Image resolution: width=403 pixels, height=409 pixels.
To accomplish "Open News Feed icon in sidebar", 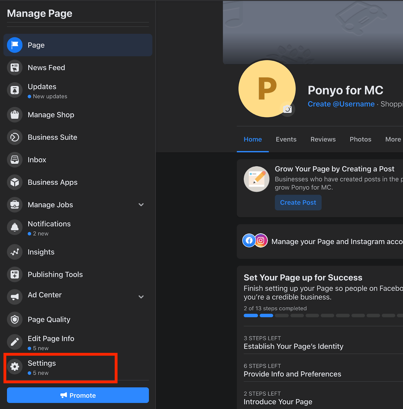I will point(15,67).
